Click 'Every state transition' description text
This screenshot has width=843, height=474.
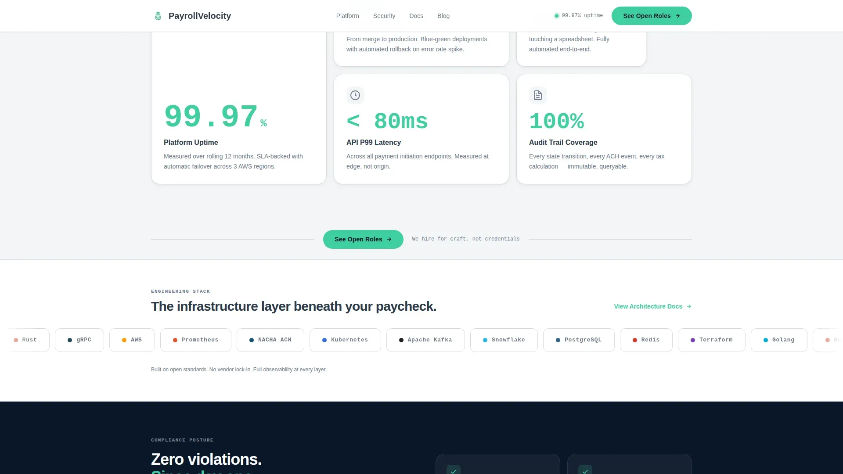click(596, 162)
